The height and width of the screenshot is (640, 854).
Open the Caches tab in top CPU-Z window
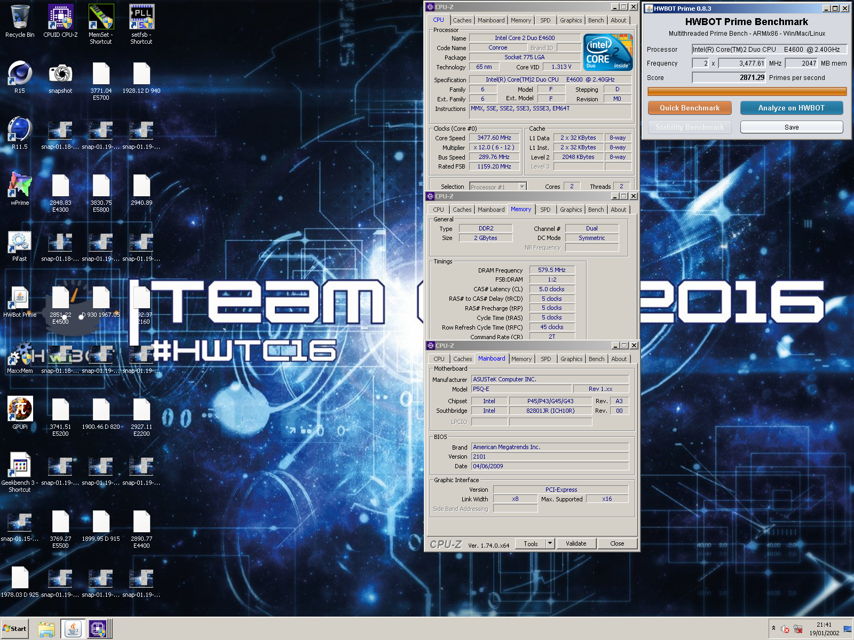click(462, 20)
